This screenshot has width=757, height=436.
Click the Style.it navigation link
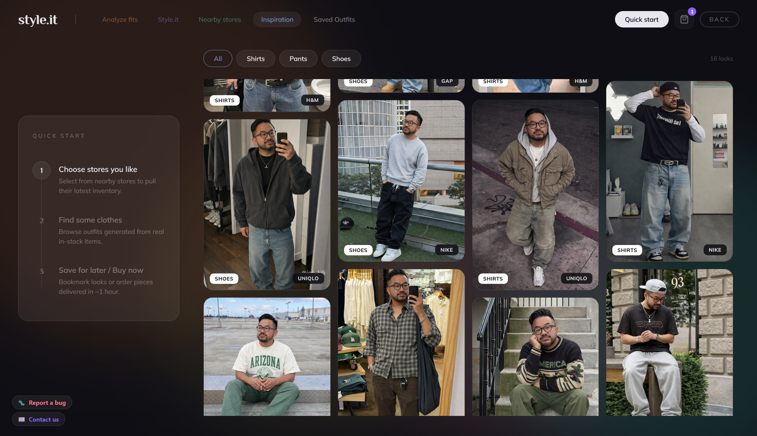pyautogui.click(x=168, y=19)
